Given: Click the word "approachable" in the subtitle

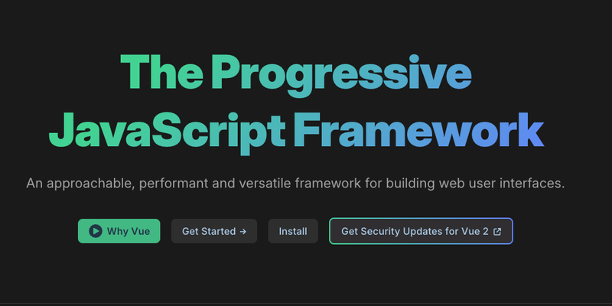Looking at the screenshot, I should tap(90, 183).
